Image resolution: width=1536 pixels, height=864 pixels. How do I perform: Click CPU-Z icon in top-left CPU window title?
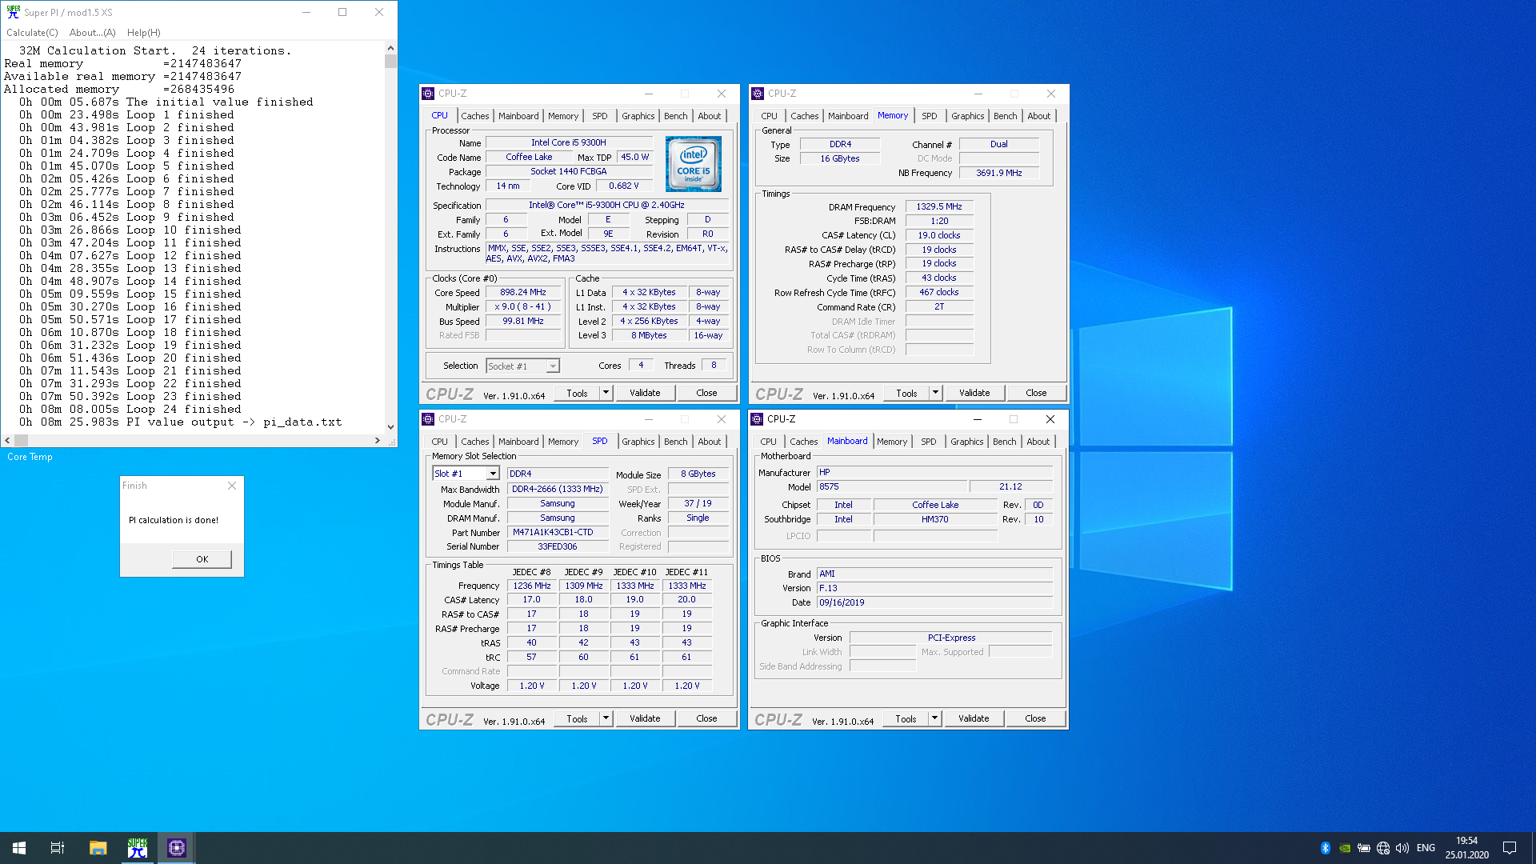(428, 94)
